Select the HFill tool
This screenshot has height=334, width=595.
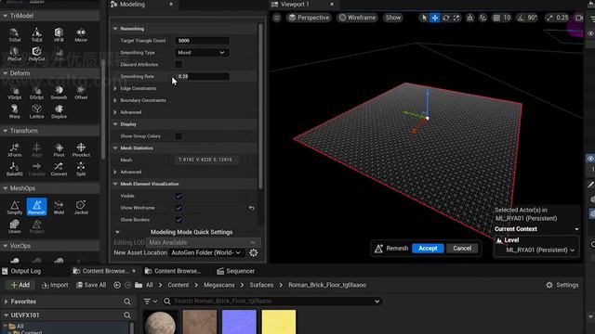59,35
